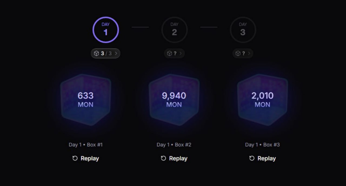
Task: Click the cube icon in Day 1's 3/3 badge
Action: pyautogui.click(x=97, y=54)
